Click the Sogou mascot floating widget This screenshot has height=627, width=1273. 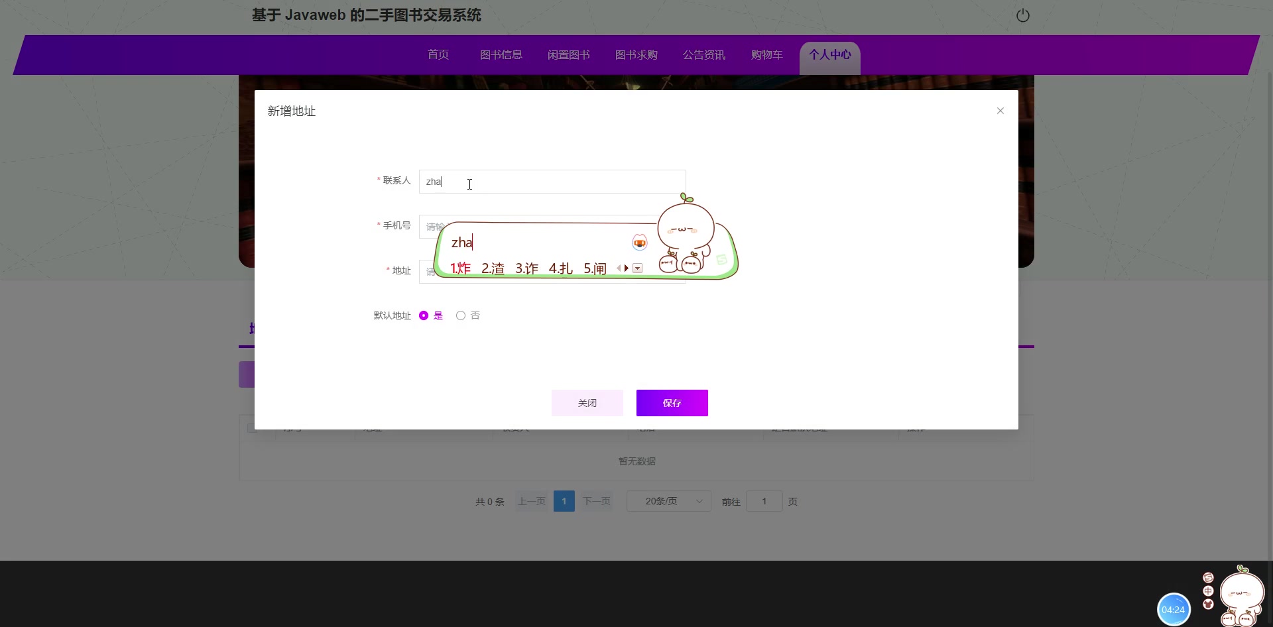[x=1242, y=595]
